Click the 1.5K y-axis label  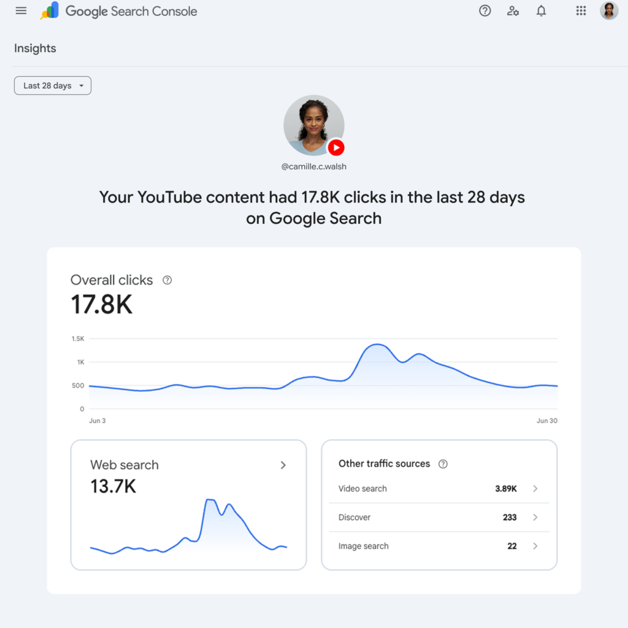[x=78, y=339]
